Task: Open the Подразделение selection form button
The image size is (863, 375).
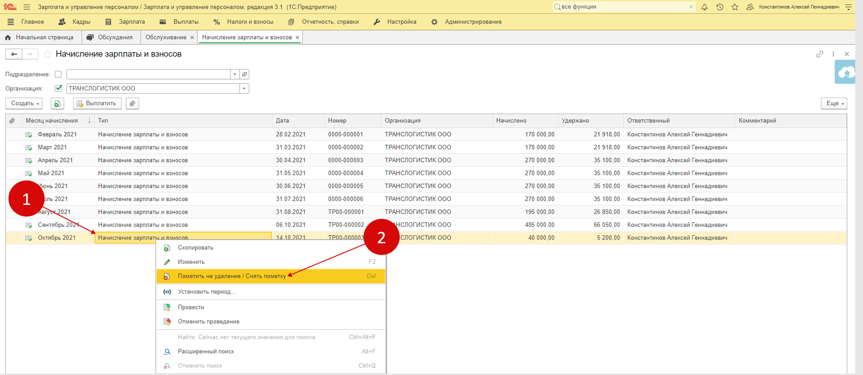Action: point(244,74)
